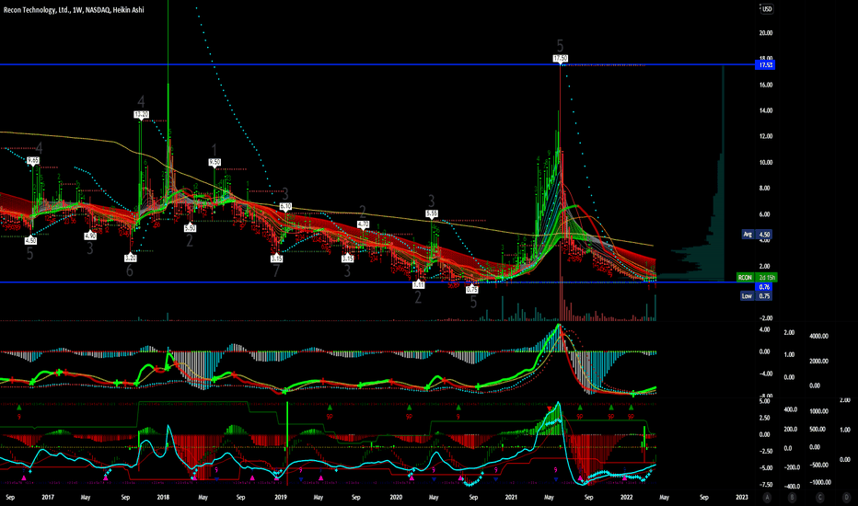Viewport: 858px width, 506px height.
Task: Click the green RCON symbol price label
Action: point(745,277)
